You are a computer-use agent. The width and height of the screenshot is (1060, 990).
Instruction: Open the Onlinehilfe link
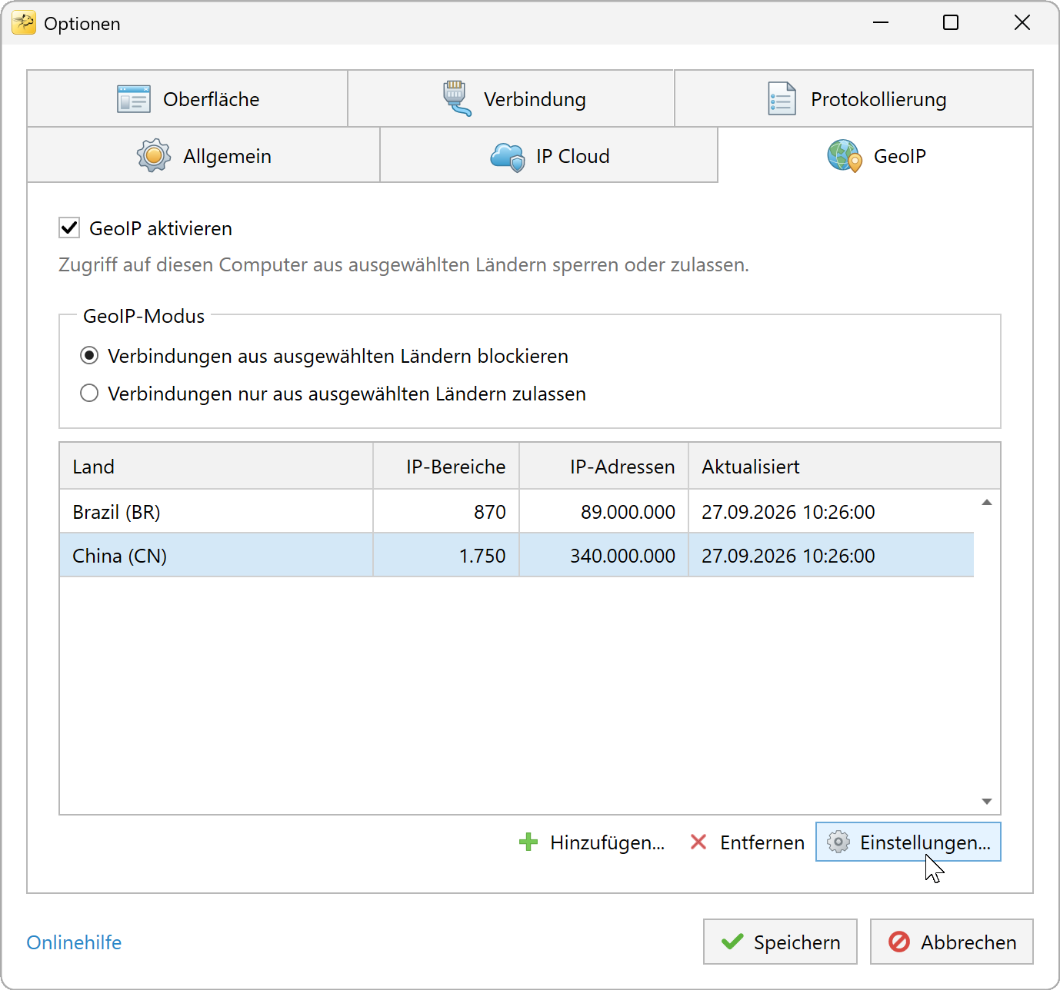click(x=74, y=942)
